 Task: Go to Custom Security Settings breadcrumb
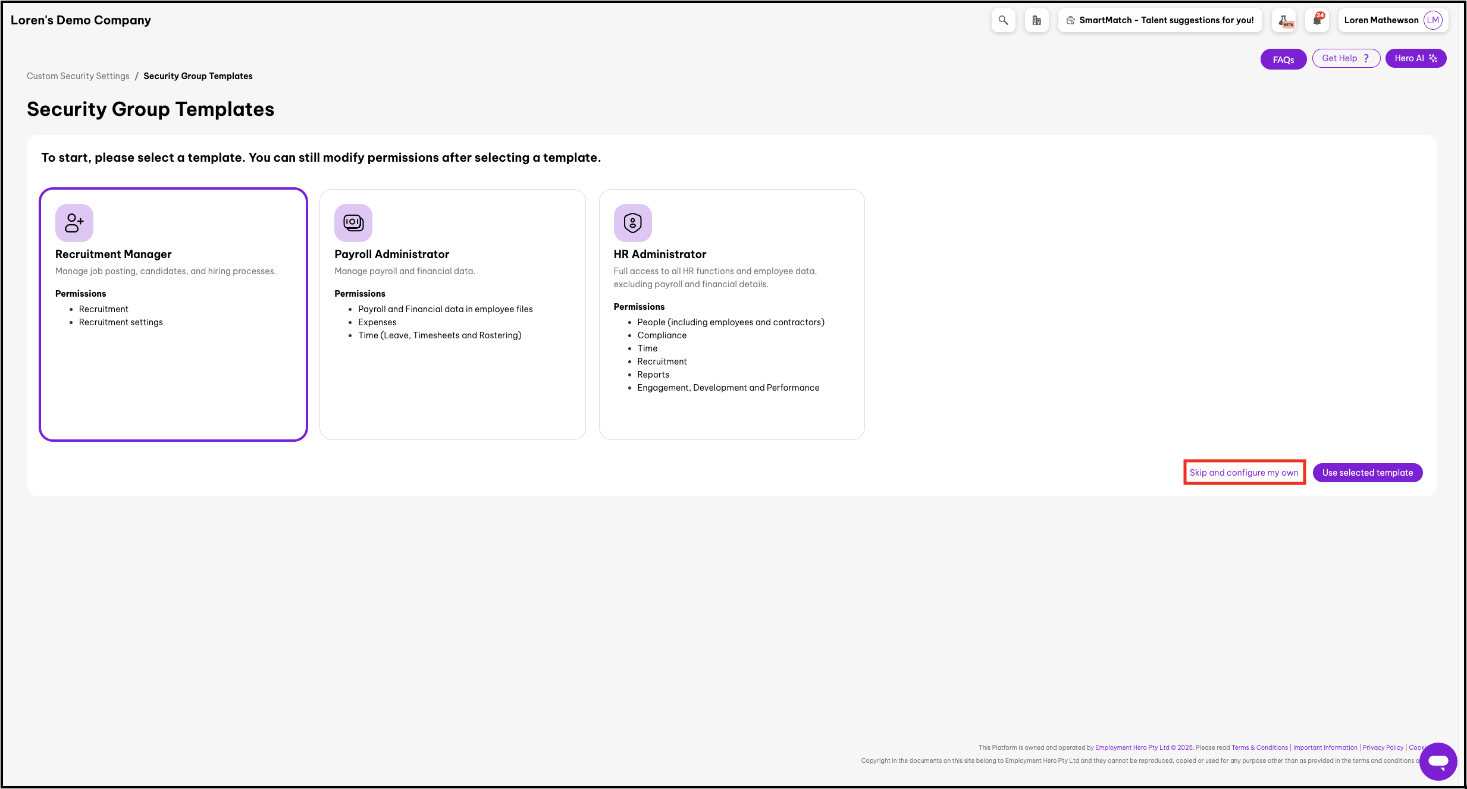click(x=78, y=76)
